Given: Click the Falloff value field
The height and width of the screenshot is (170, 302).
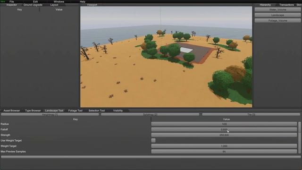Looking at the screenshot, I should pos(224,129).
